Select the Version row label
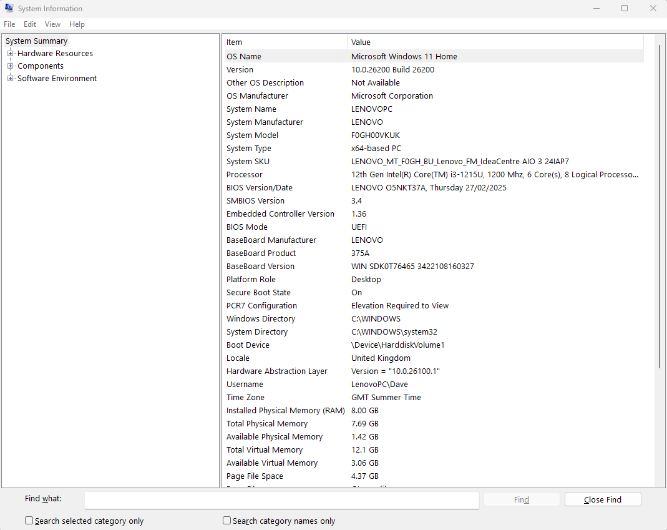667x530 pixels. (240, 70)
